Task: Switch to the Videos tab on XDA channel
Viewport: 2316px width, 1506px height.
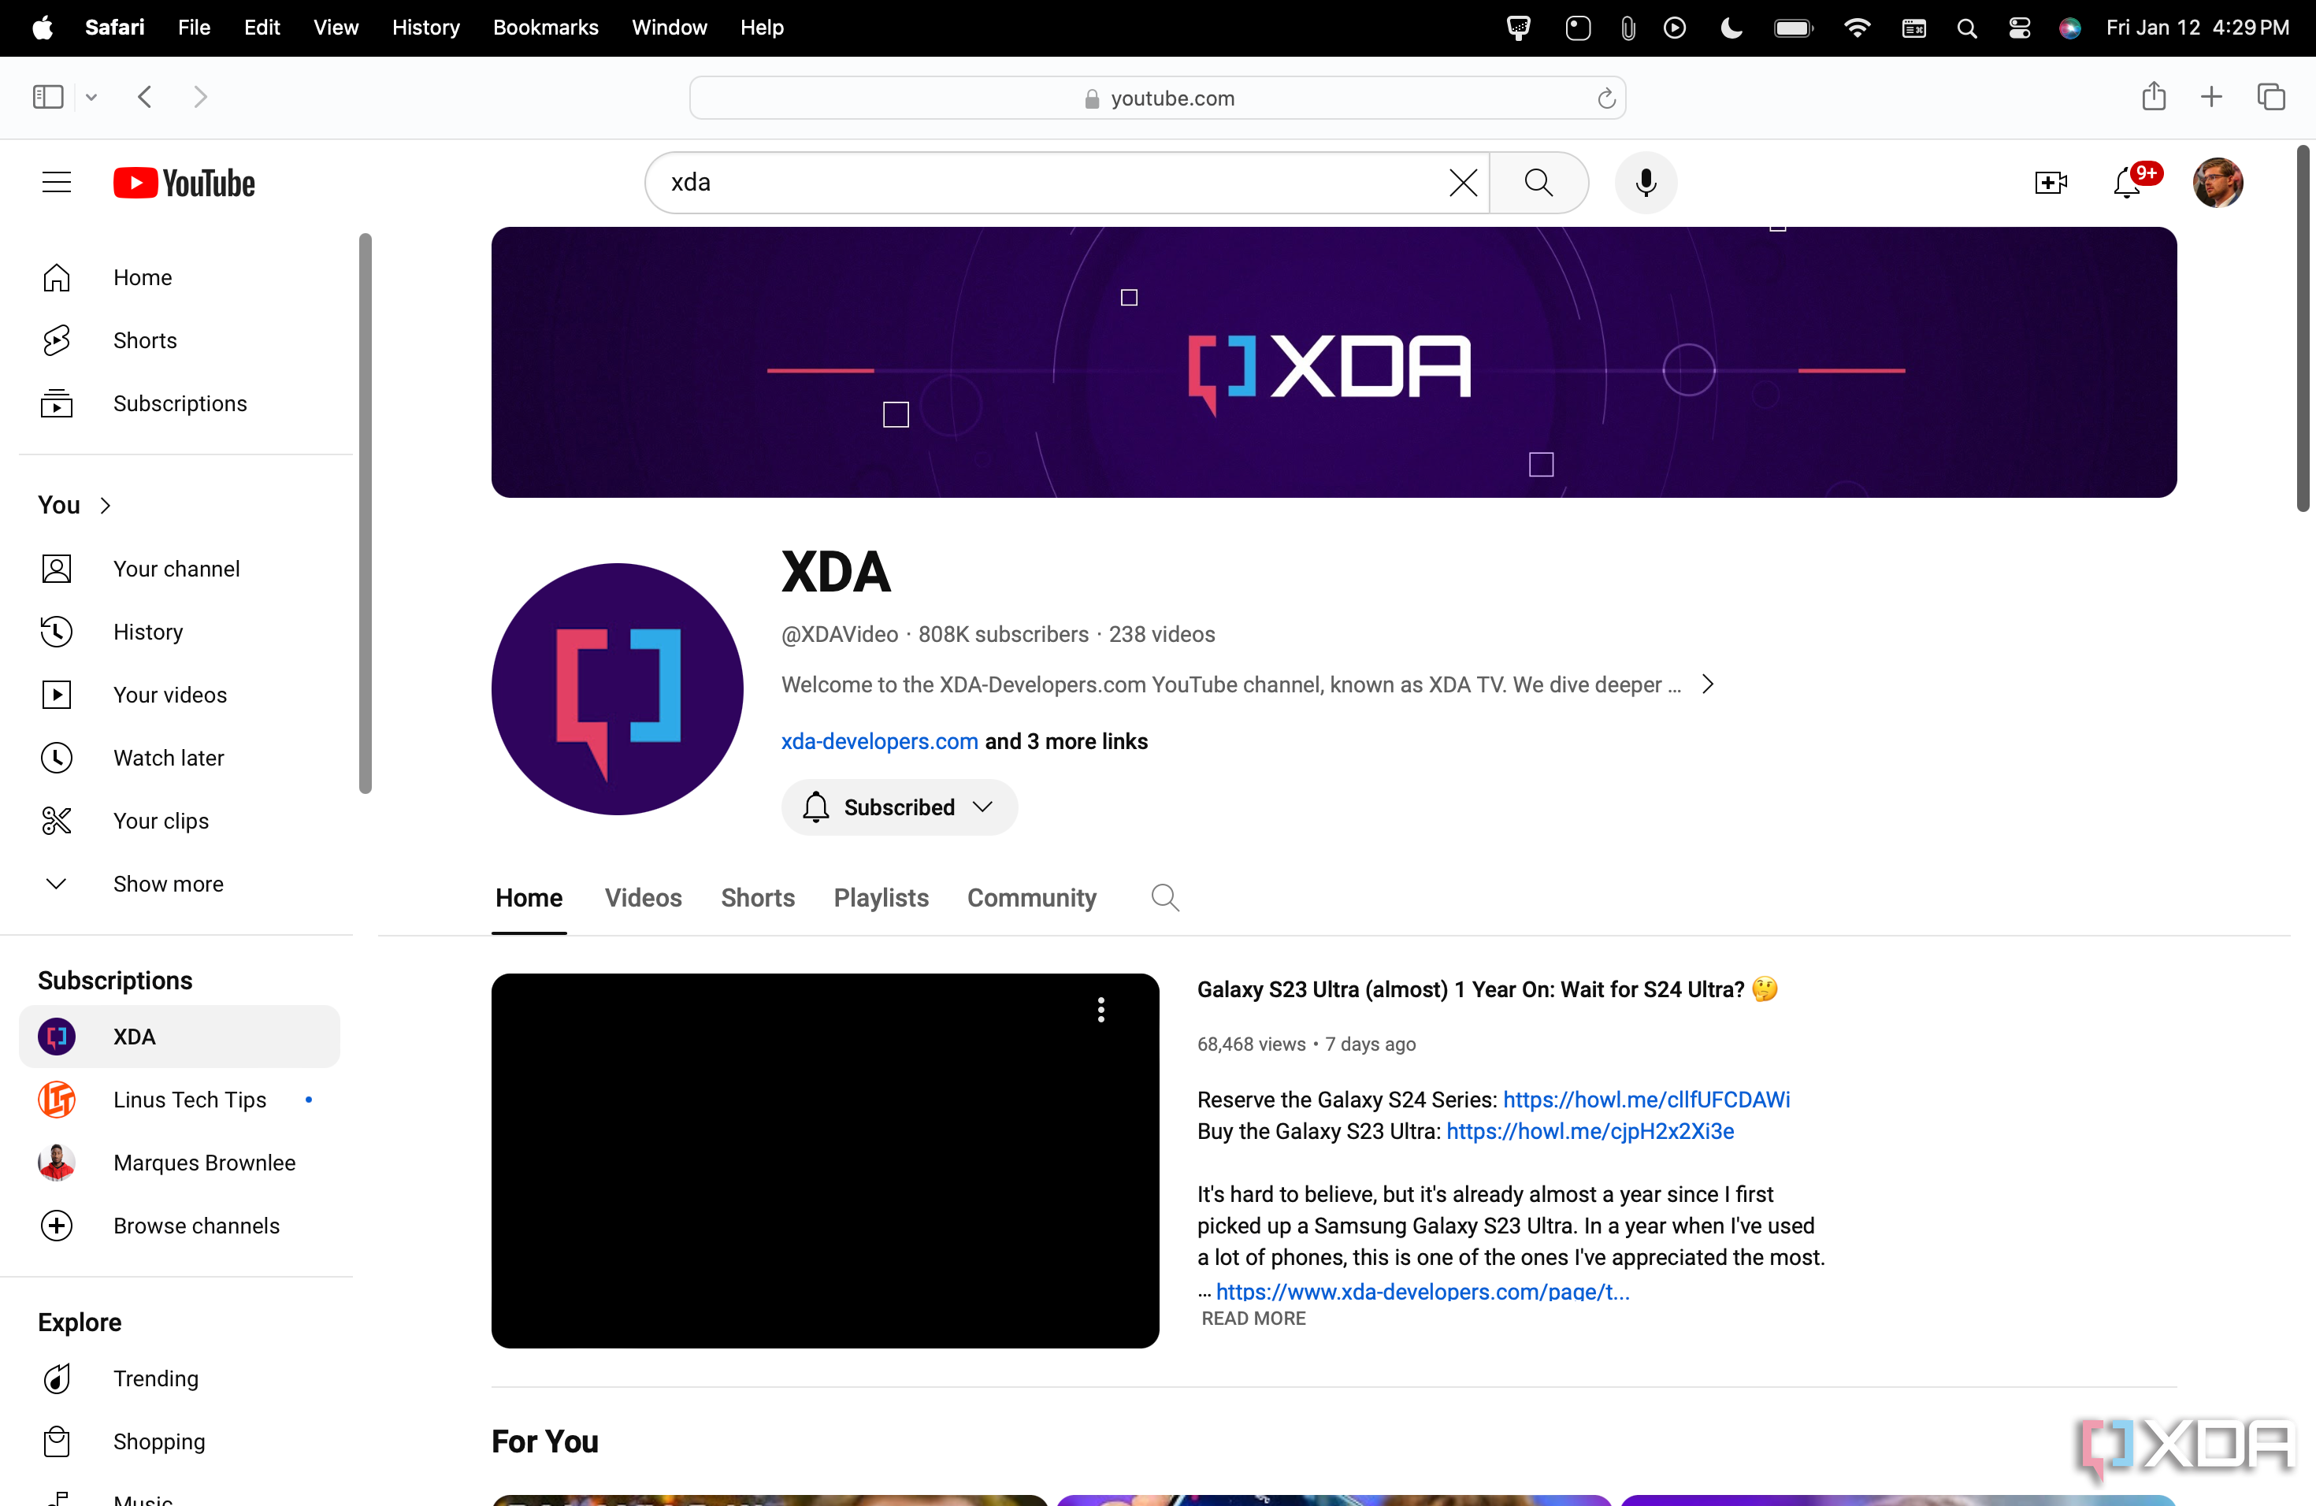Action: coord(641,896)
